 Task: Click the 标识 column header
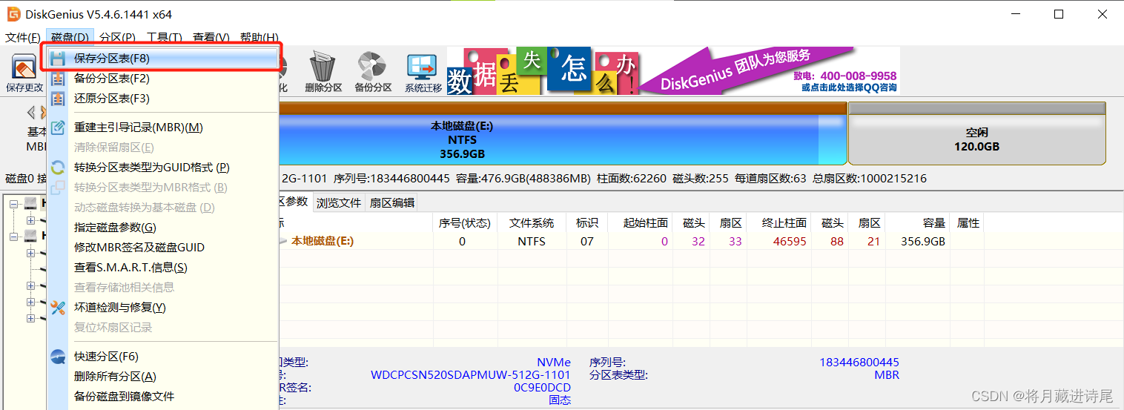[587, 222]
